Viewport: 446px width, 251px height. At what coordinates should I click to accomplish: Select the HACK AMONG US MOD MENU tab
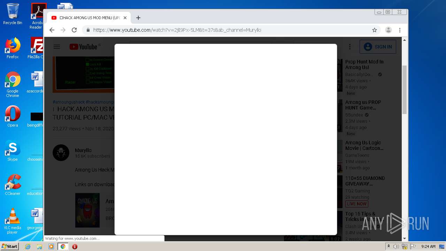tap(89, 18)
